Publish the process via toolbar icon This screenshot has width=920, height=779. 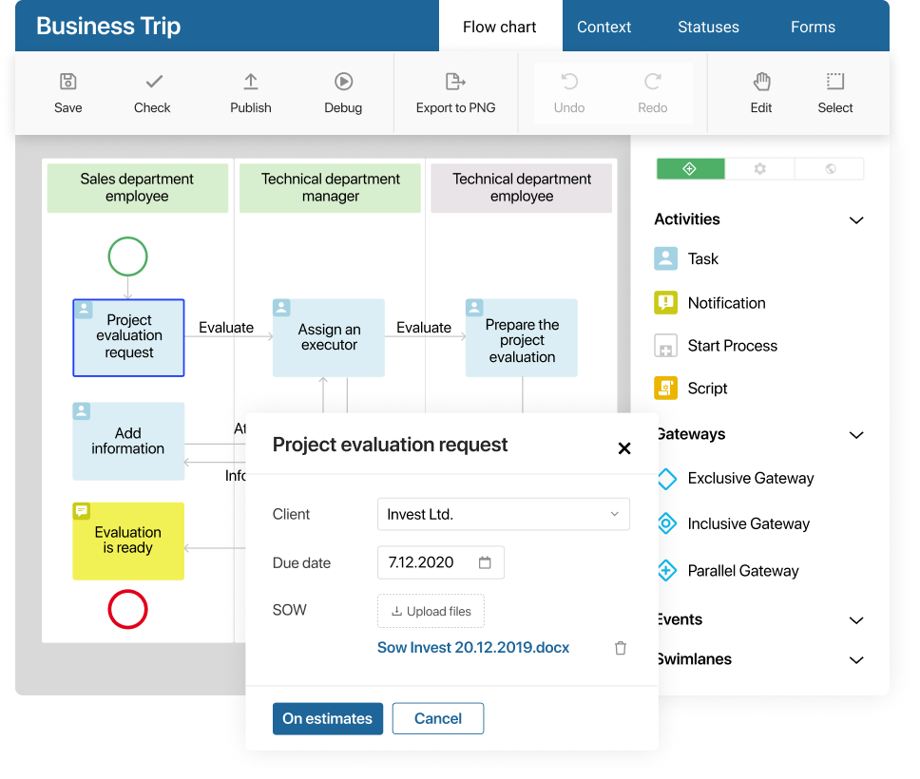[x=250, y=83]
